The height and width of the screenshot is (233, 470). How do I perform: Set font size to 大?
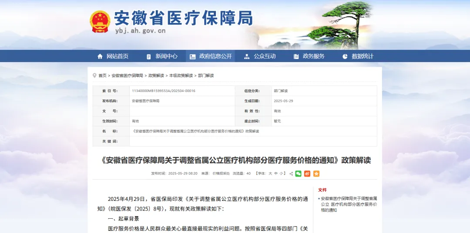270,173
